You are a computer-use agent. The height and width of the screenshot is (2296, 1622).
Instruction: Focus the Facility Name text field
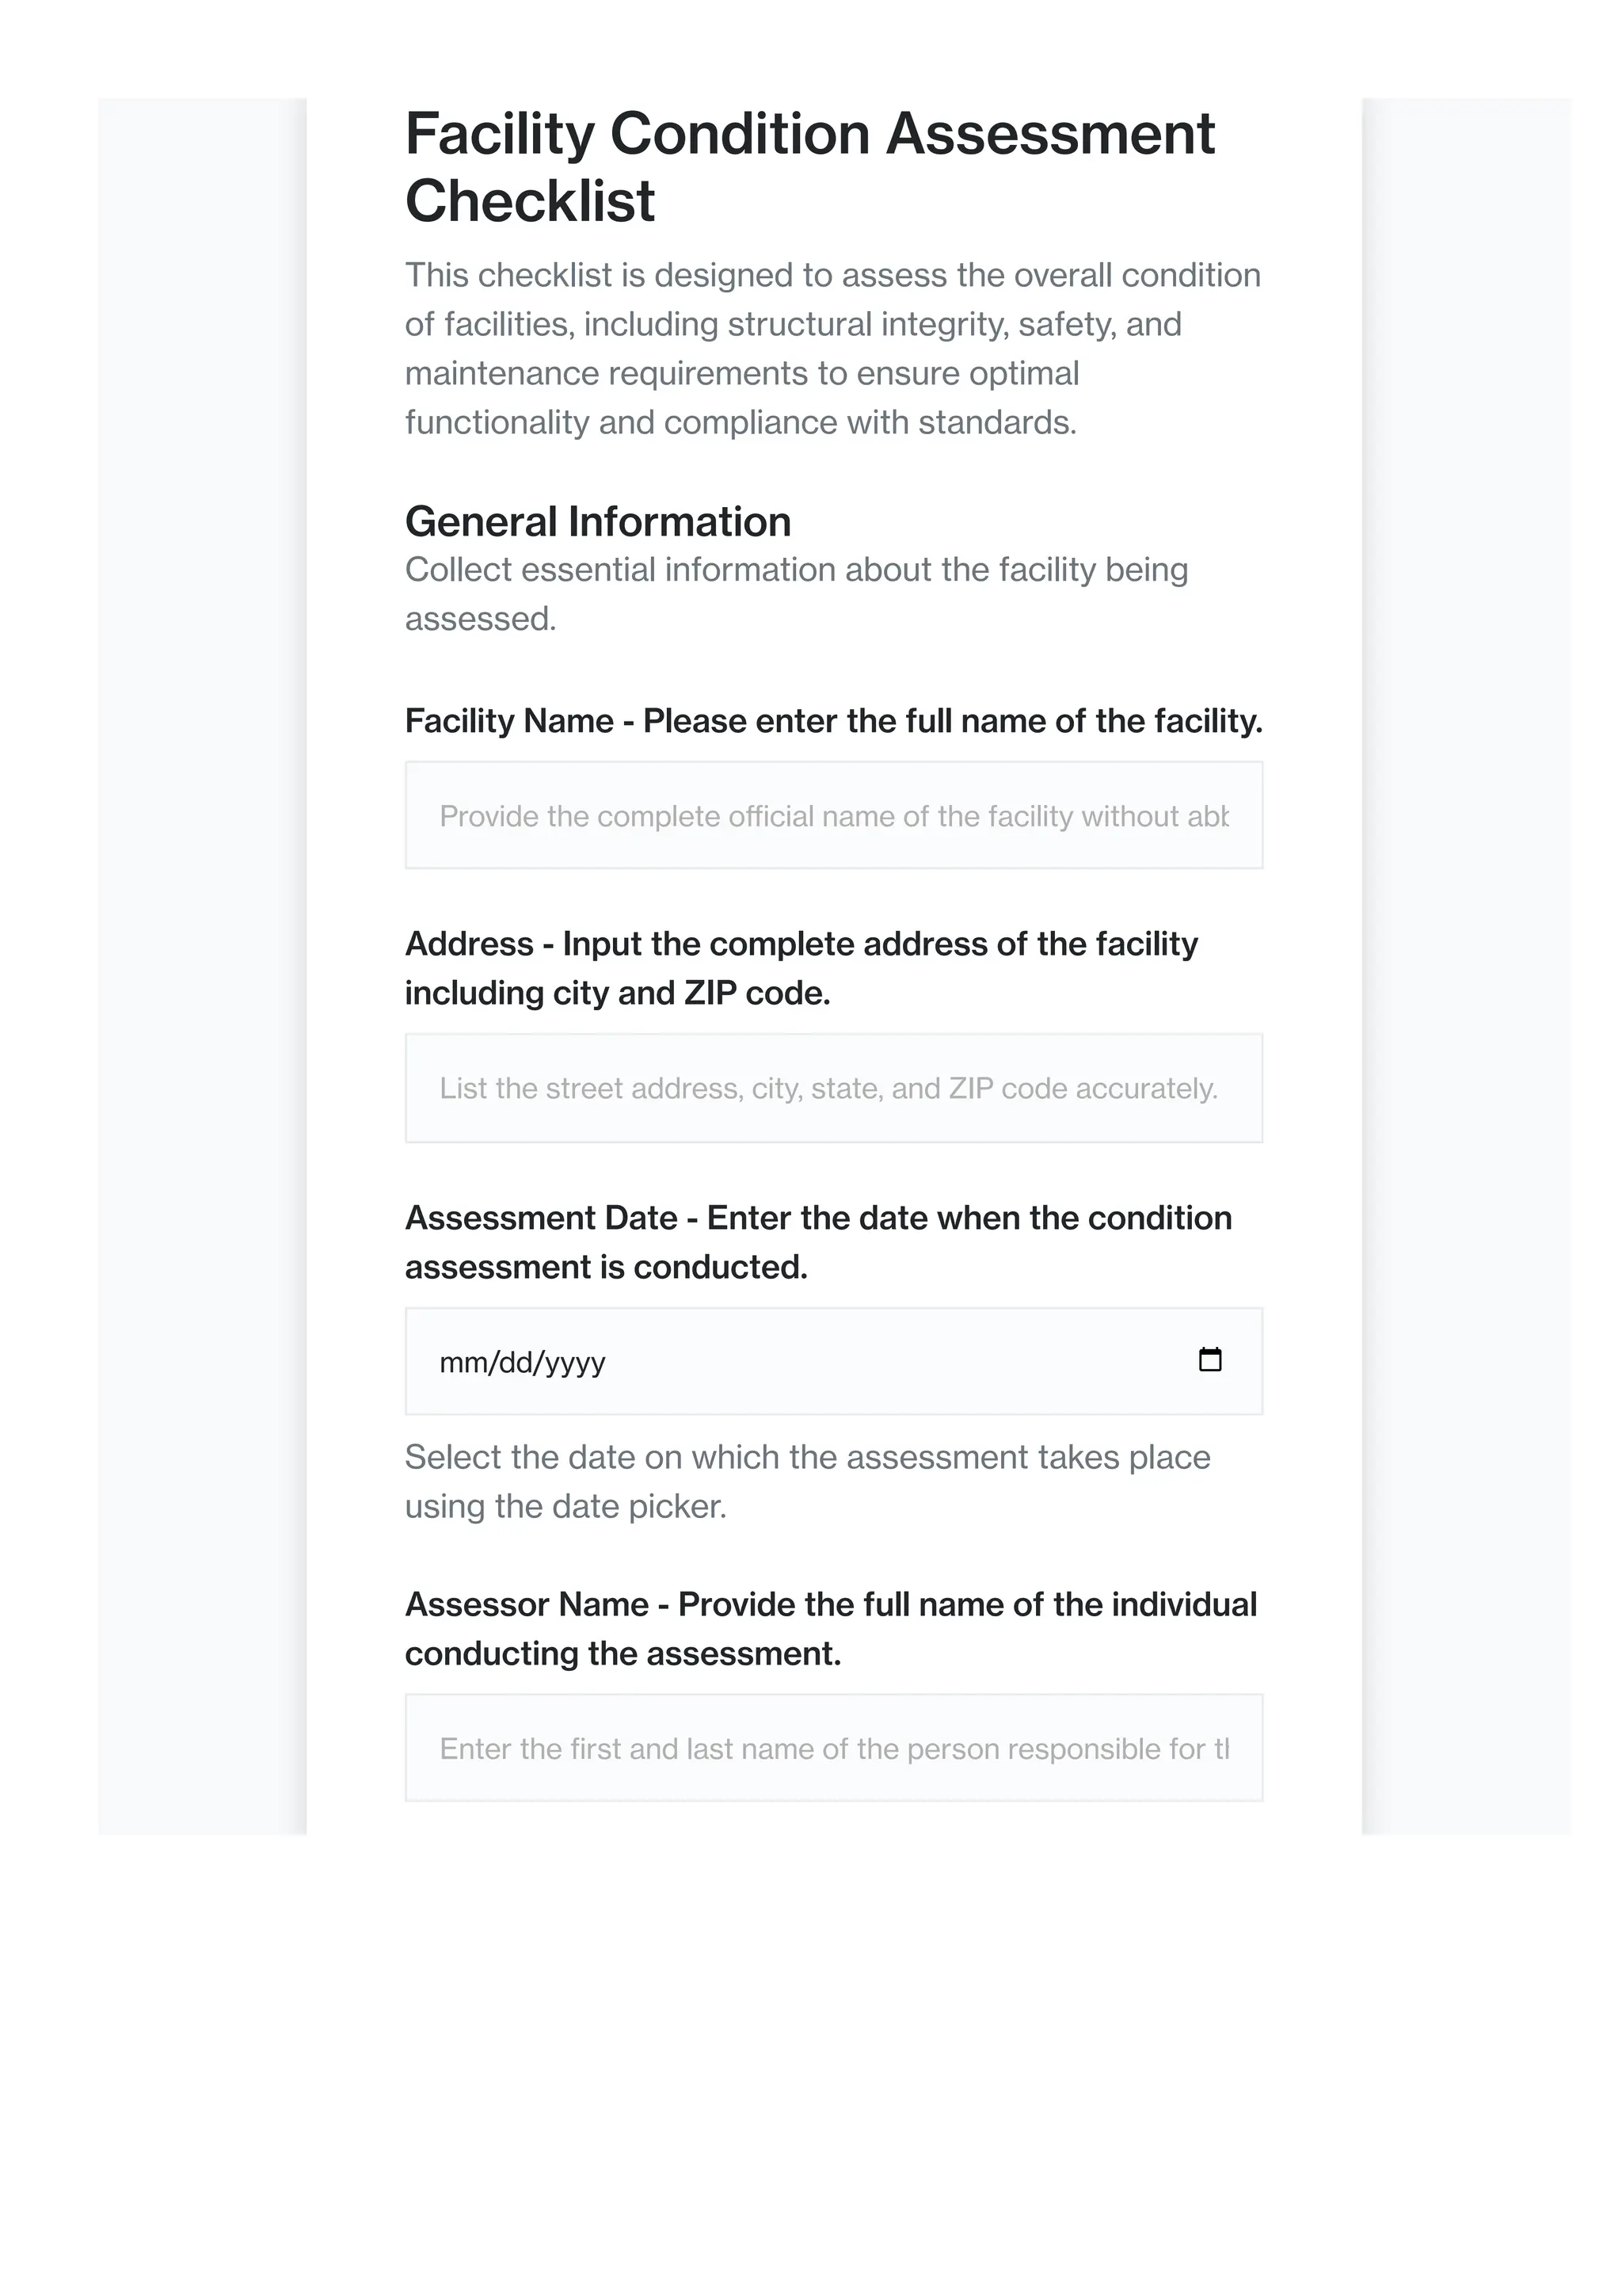(x=833, y=815)
